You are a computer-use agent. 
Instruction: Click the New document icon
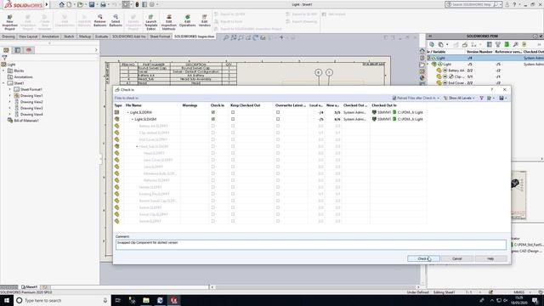(70, 4)
